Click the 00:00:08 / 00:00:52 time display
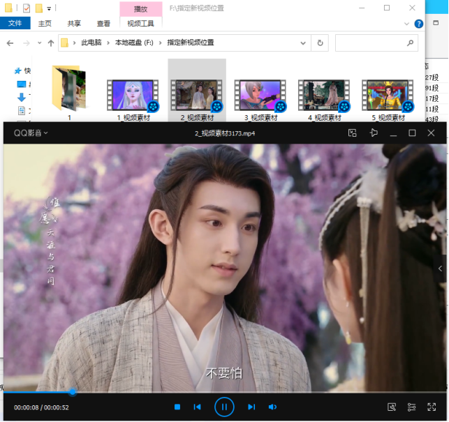 41,407
